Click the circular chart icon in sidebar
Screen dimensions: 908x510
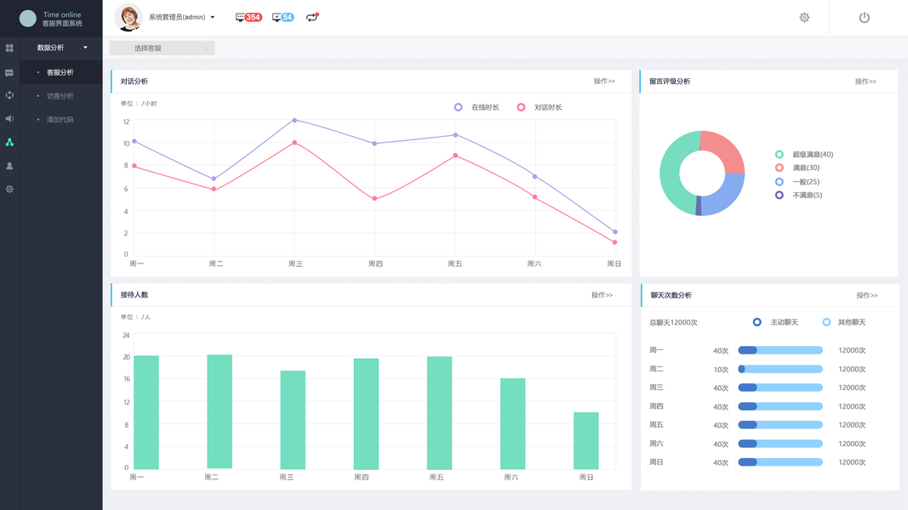coord(9,95)
